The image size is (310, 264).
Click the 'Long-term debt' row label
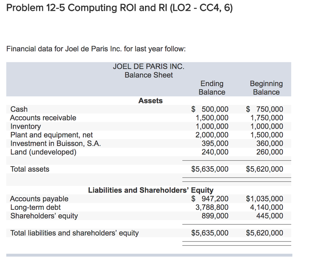pyautogui.click(x=36, y=207)
